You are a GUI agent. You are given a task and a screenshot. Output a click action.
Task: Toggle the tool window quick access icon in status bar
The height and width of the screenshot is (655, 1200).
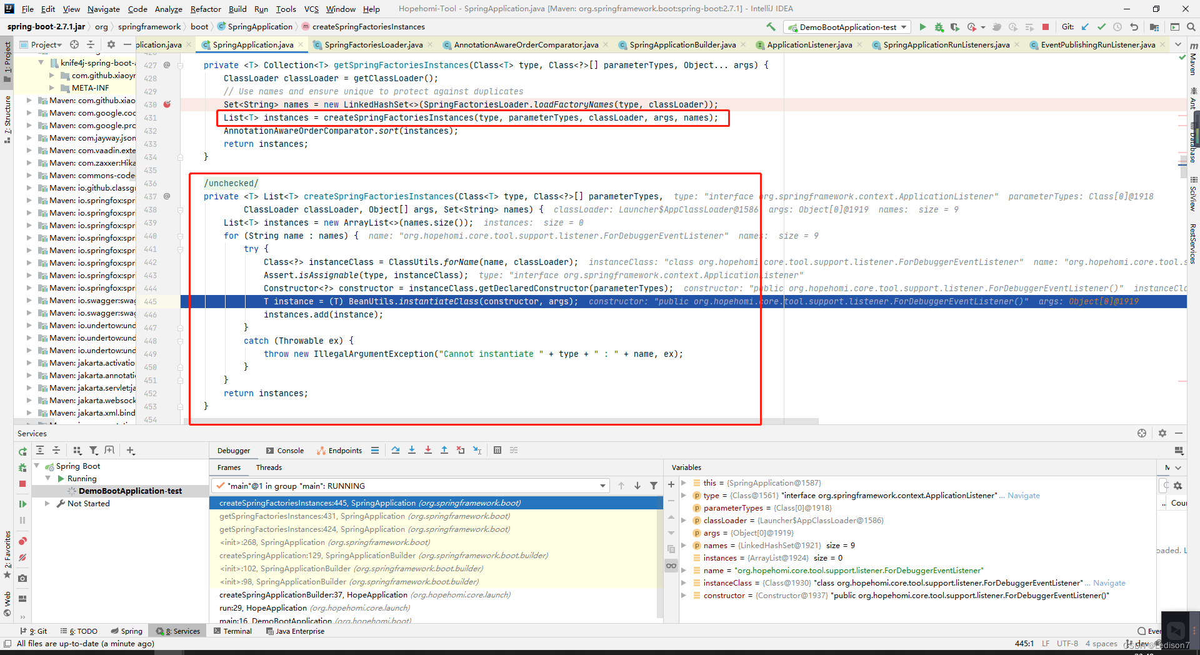[x=7, y=643]
